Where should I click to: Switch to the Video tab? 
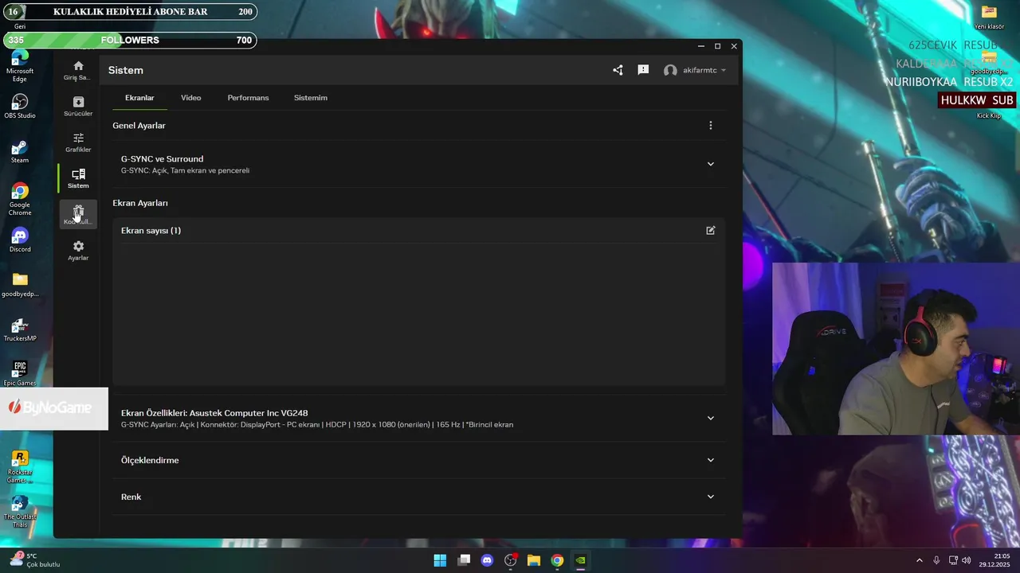pyautogui.click(x=190, y=98)
